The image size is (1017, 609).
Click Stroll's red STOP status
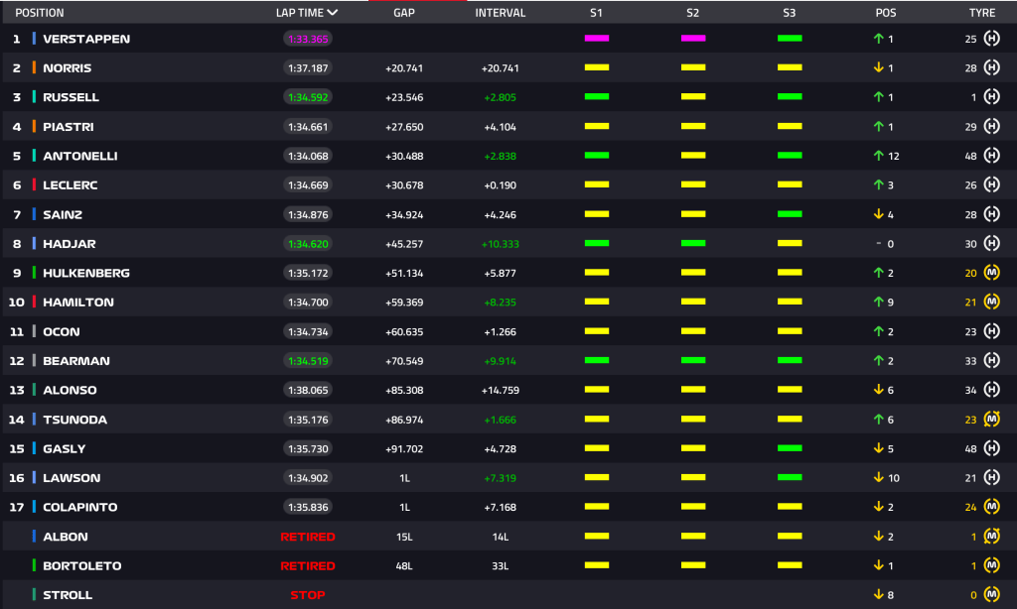tap(308, 595)
